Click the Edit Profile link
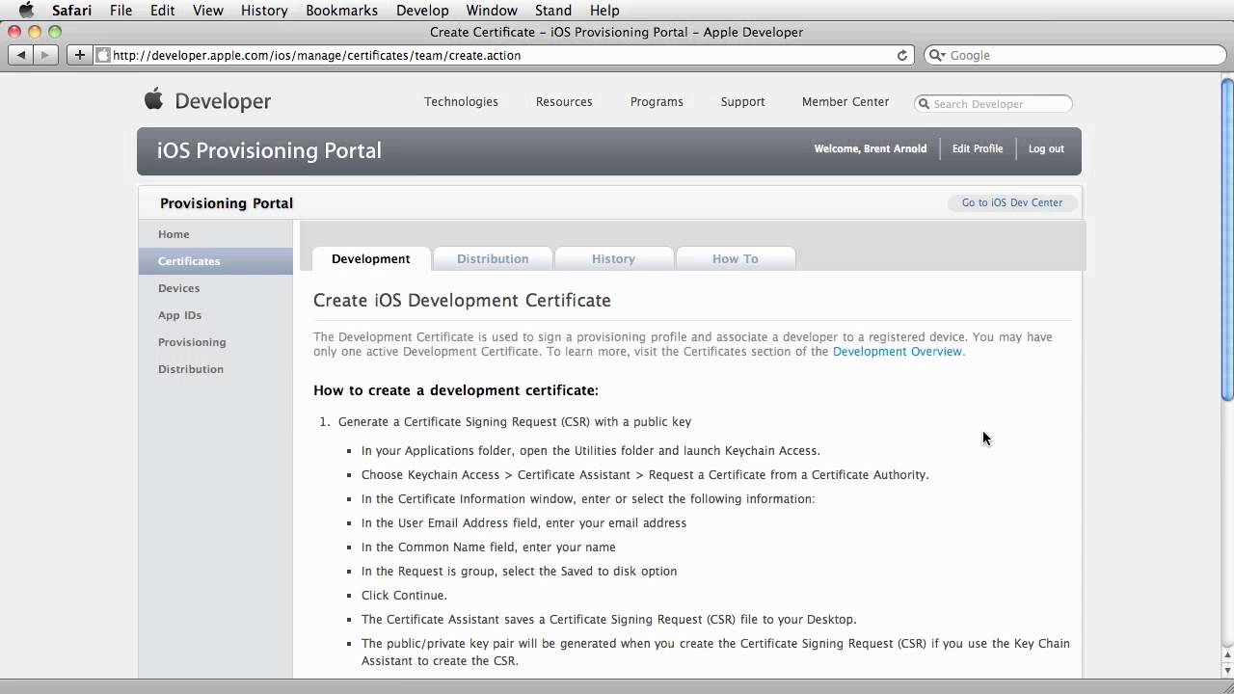This screenshot has width=1234, height=694. click(x=978, y=148)
